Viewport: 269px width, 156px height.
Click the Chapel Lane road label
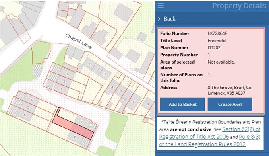79,41
